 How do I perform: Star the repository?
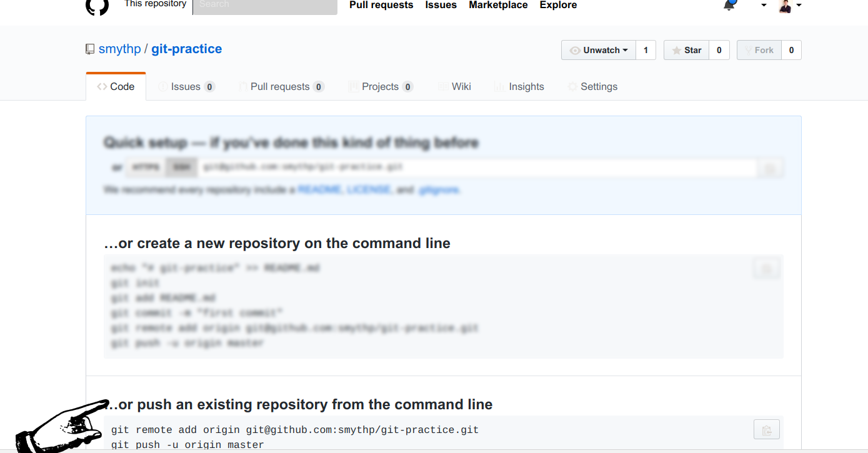tap(686, 50)
